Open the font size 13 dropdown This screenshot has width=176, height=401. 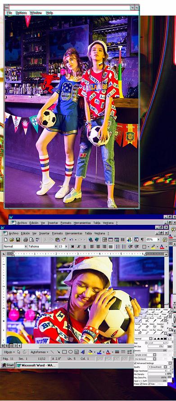pos(66,246)
